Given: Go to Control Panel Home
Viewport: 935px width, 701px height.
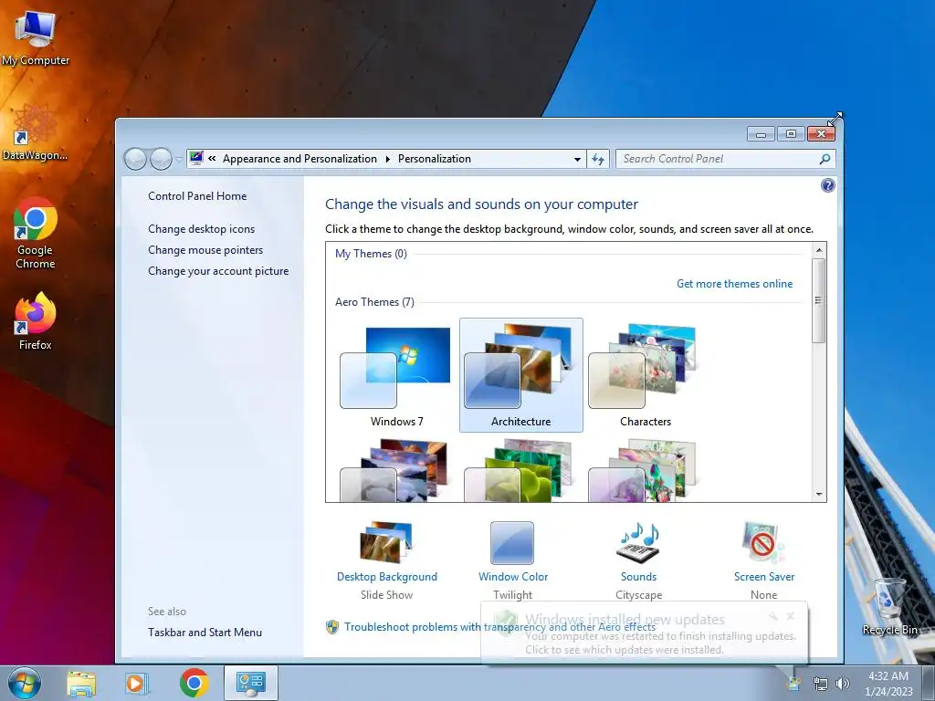Looking at the screenshot, I should pos(197,196).
